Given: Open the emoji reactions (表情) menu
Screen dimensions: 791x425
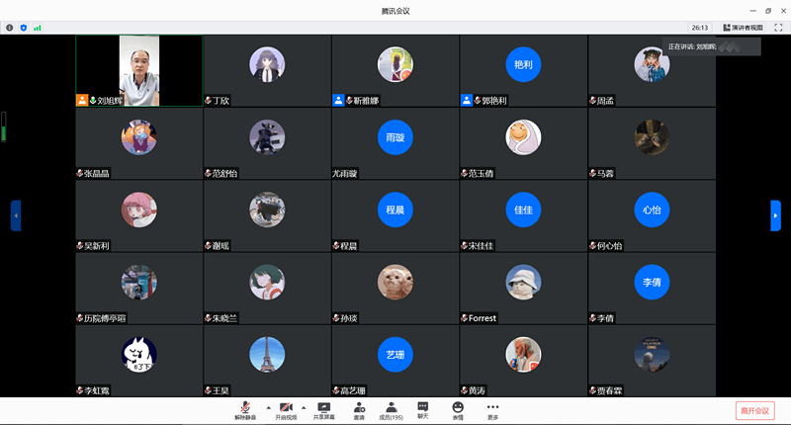Looking at the screenshot, I should coord(458,409).
